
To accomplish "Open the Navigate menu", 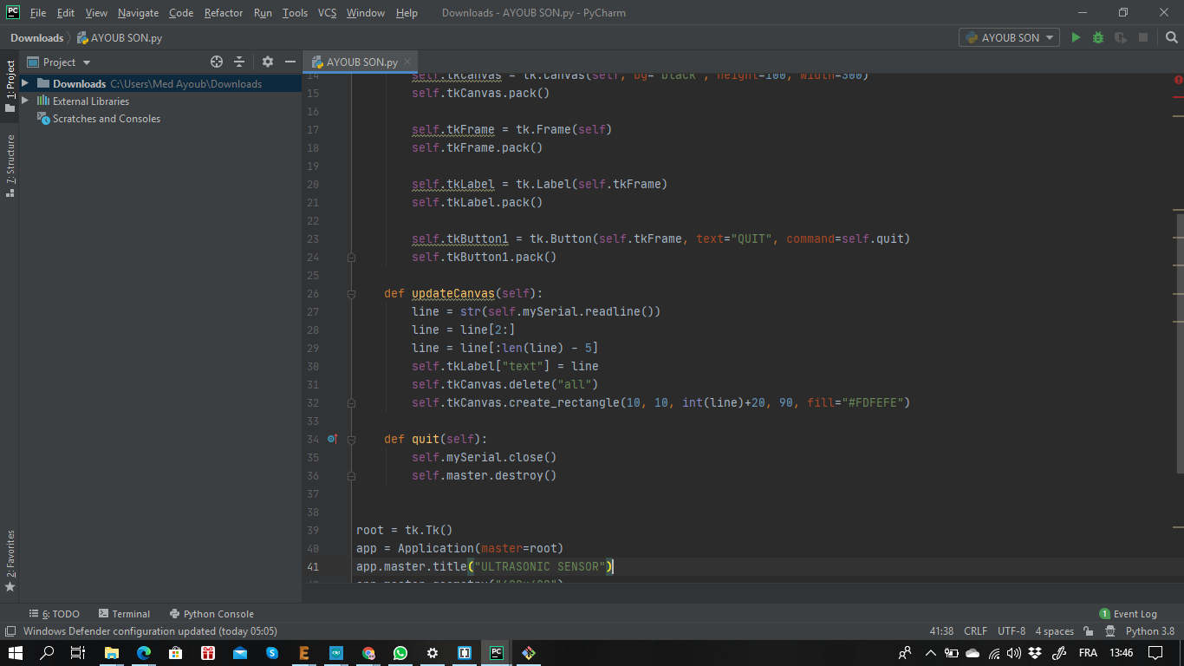I will (x=138, y=13).
